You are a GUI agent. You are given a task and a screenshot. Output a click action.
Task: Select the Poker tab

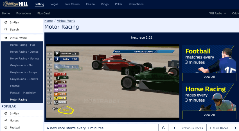tap(119, 4)
